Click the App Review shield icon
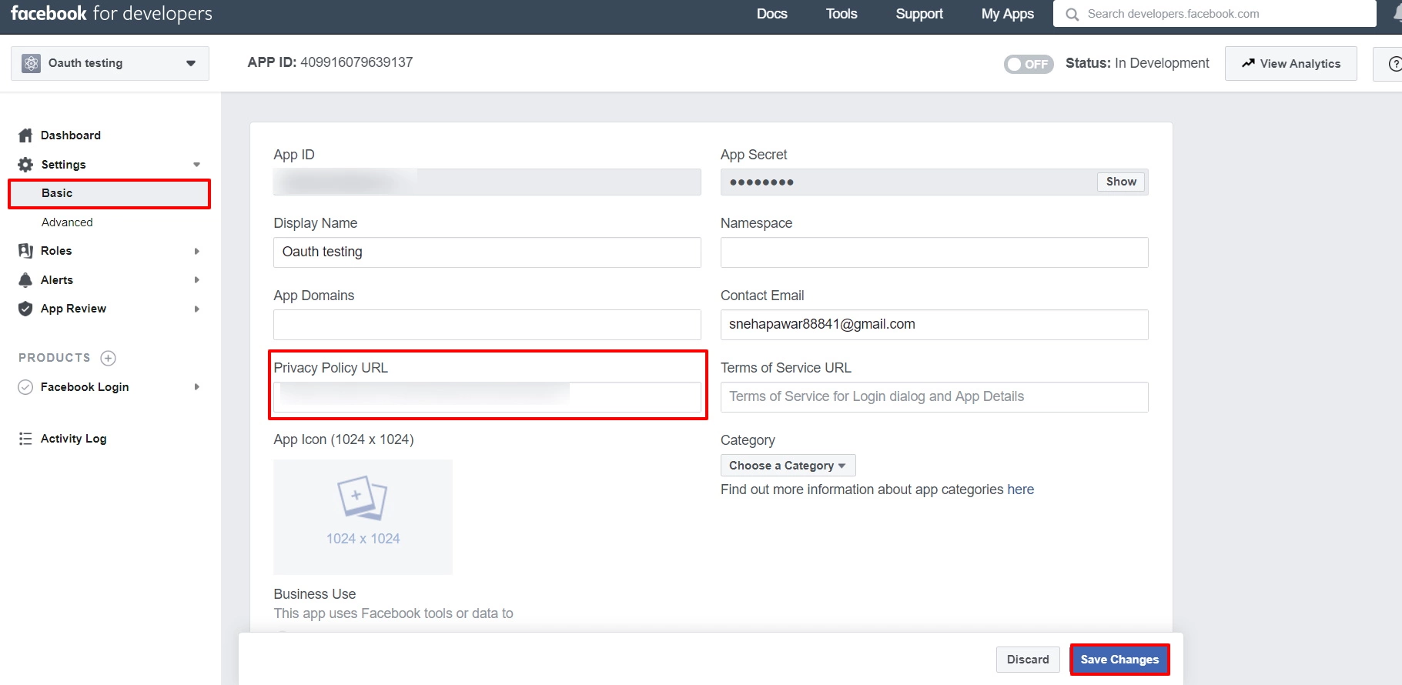Screen dimensions: 1402x685 click(25, 309)
